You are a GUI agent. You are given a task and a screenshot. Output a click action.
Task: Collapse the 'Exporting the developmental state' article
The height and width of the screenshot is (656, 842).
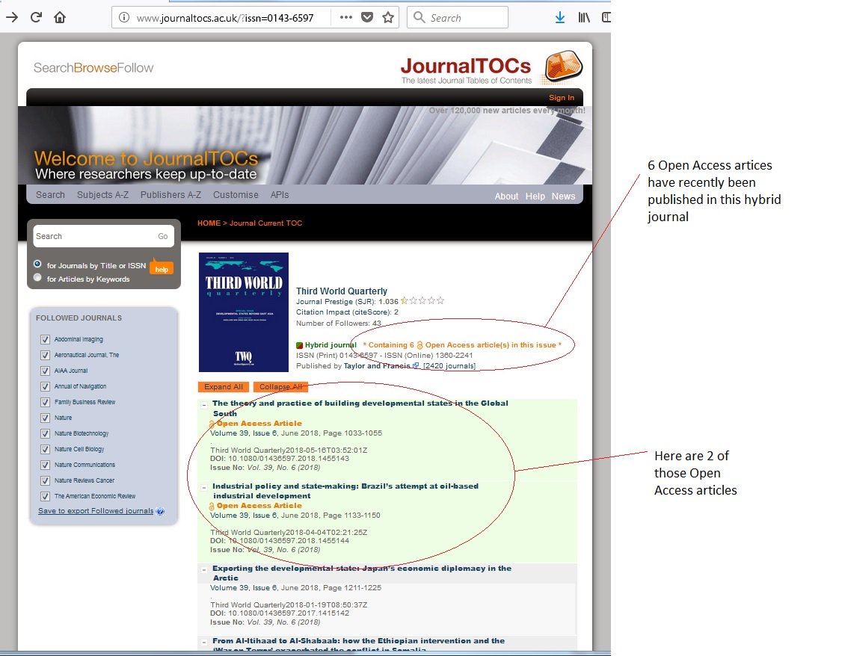[204, 569]
